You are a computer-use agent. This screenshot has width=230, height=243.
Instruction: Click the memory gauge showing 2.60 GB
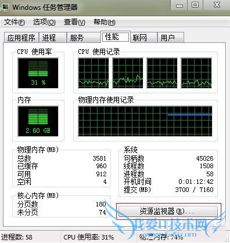click(38, 121)
